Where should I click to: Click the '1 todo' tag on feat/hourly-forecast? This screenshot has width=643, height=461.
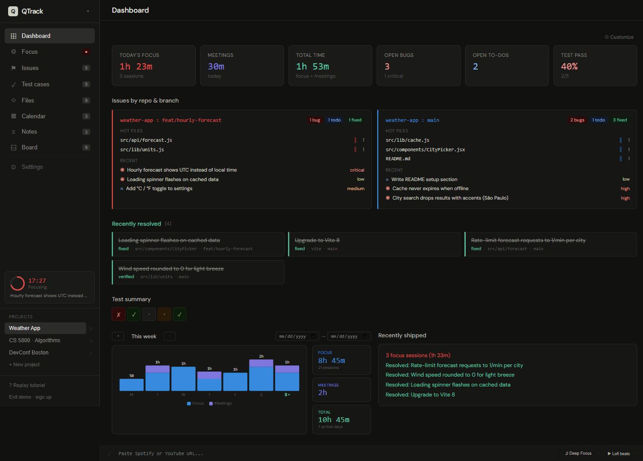coord(334,120)
